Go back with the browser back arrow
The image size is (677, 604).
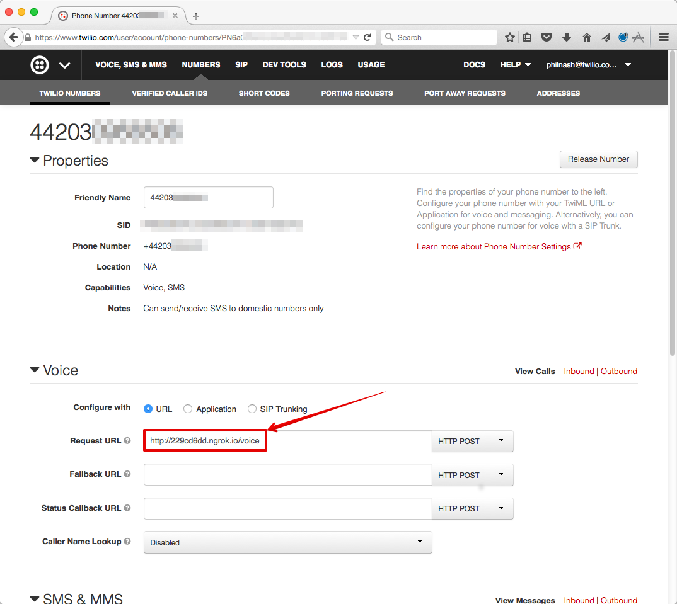click(13, 38)
